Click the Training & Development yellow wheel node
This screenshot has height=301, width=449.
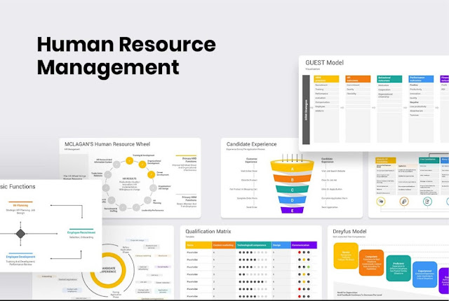[129, 161]
